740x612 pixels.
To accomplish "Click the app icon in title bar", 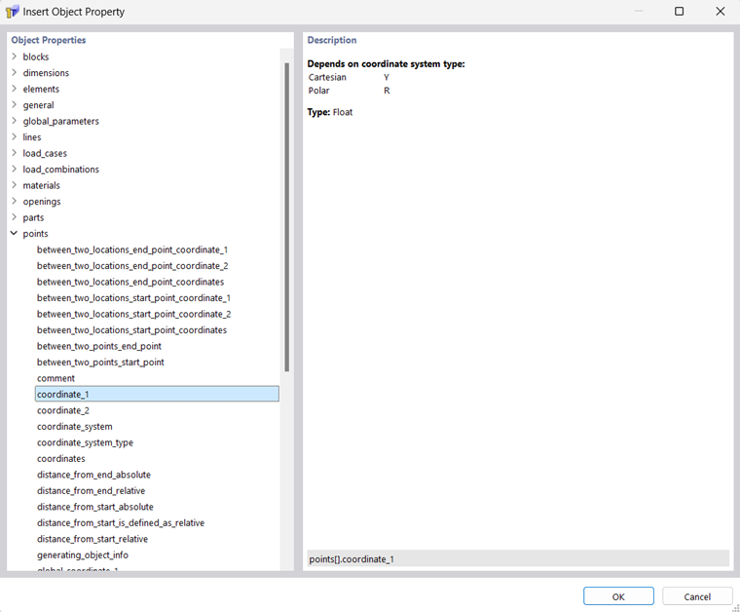I will (13, 12).
